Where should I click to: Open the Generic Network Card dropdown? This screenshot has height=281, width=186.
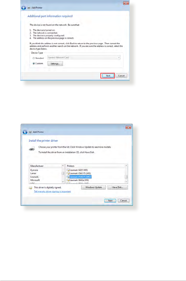click(84, 57)
